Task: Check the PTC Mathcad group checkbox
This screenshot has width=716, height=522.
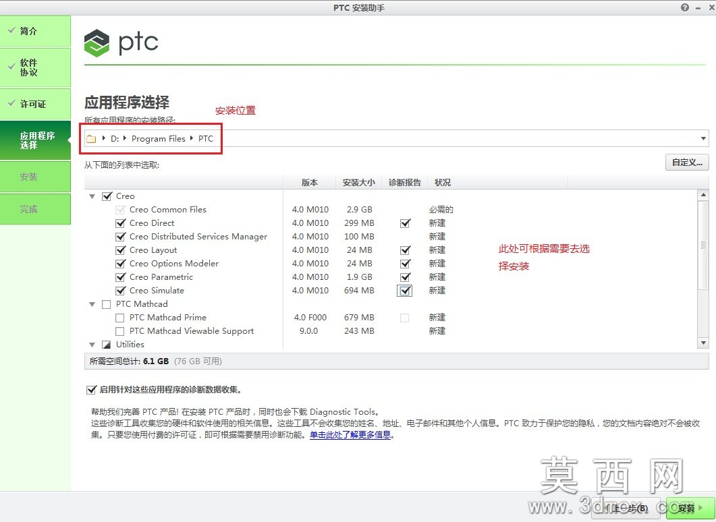Action: pos(107,304)
